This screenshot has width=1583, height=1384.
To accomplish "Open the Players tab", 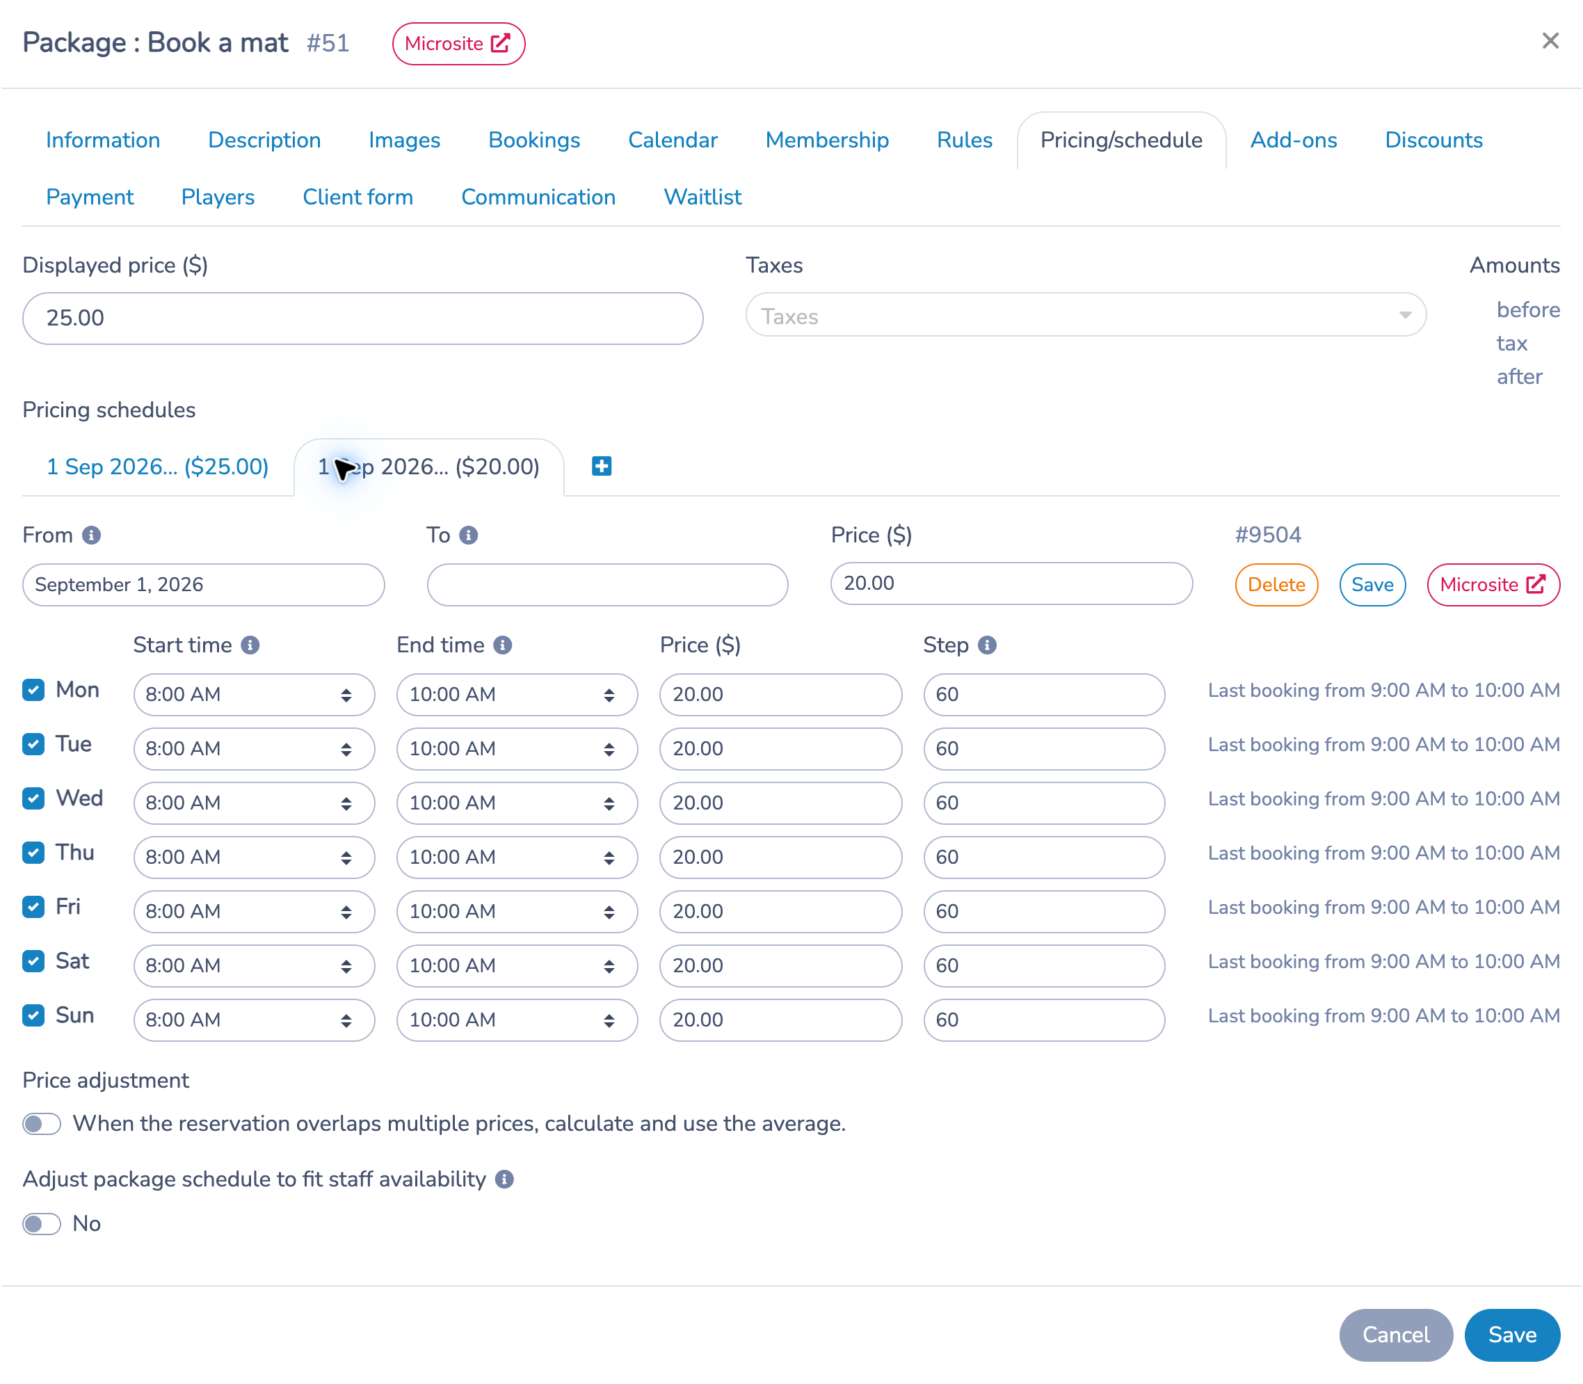I will click(218, 197).
